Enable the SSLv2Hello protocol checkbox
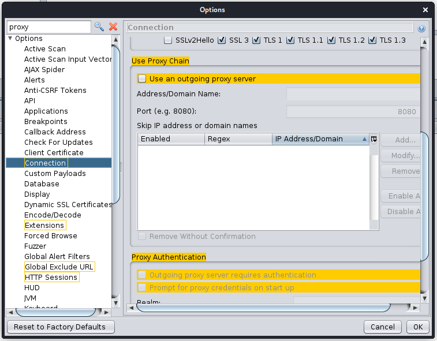The height and width of the screenshot is (341, 437). (168, 40)
